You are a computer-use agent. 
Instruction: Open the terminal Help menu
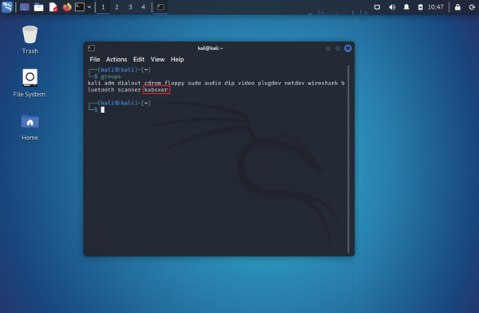click(177, 60)
